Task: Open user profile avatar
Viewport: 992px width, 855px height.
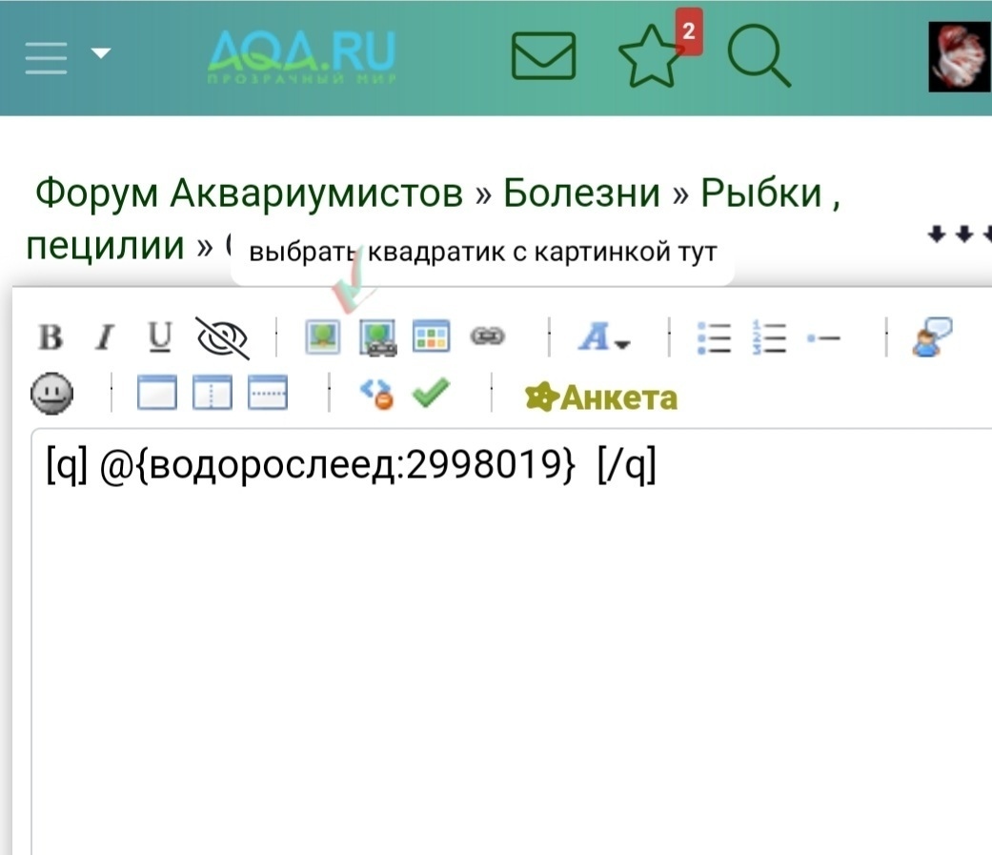Action: 960,57
